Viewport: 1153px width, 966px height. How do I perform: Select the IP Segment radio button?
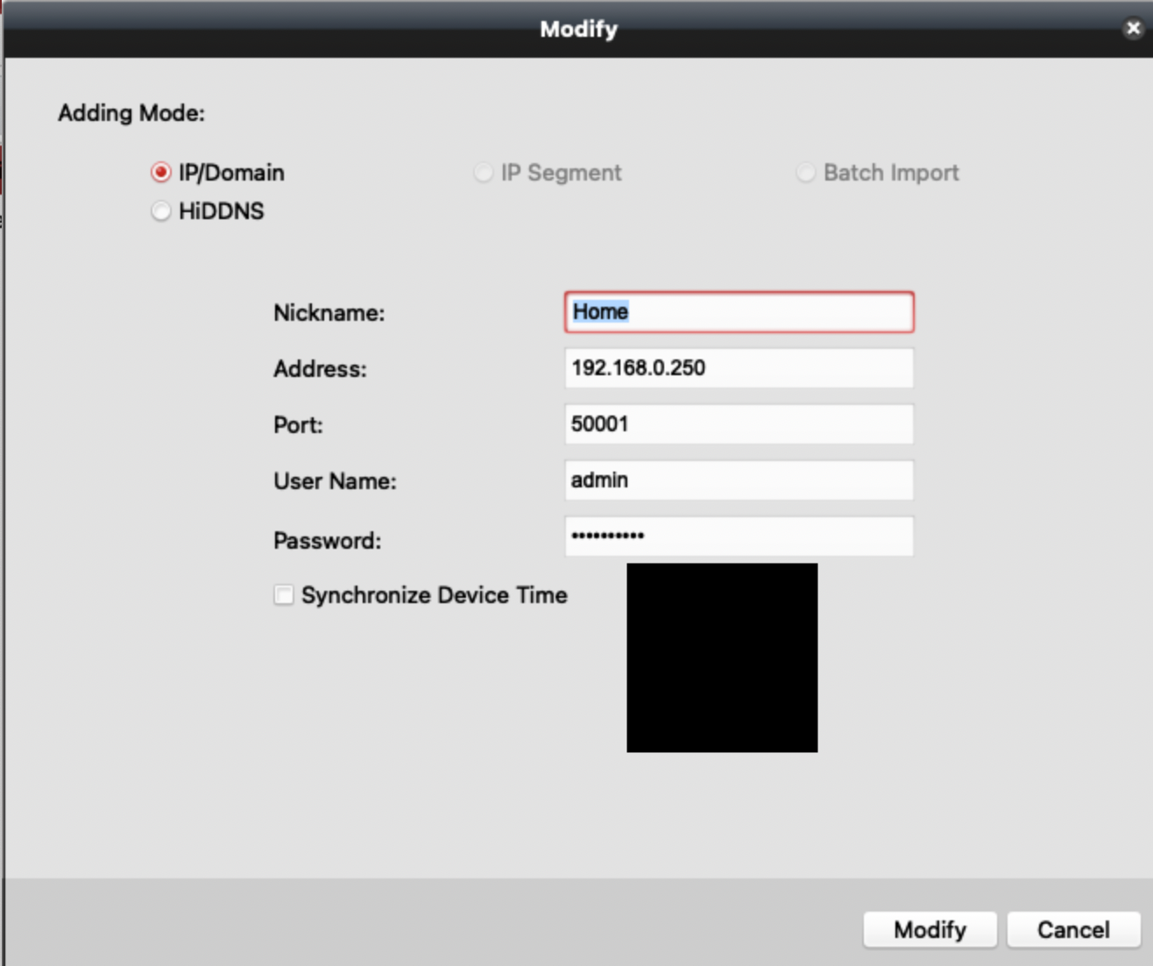tap(484, 173)
